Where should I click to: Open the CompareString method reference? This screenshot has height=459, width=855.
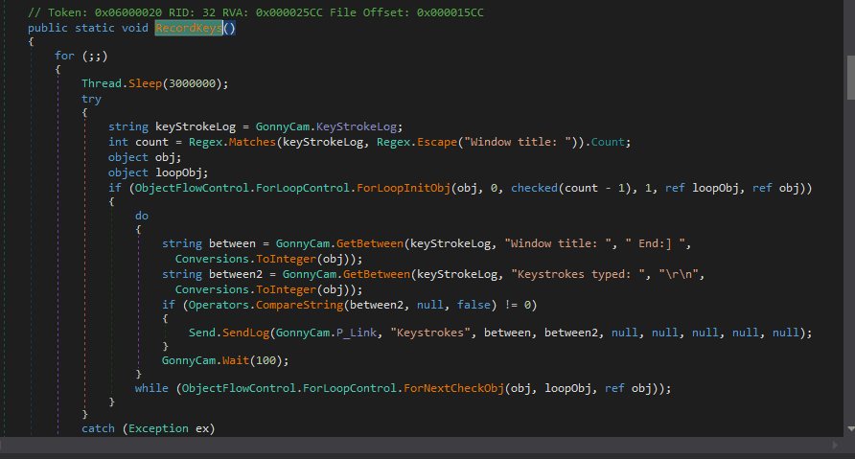299,305
